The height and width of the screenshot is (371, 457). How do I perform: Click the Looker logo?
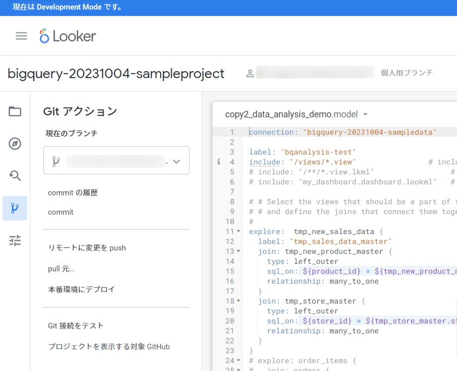[67, 35]
